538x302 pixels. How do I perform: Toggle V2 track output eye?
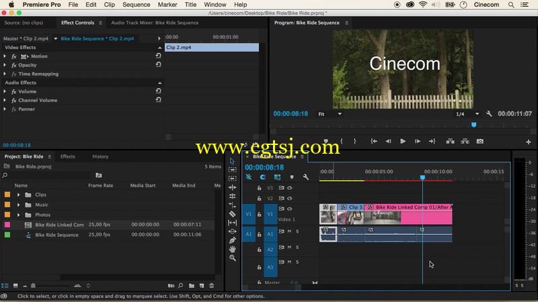pyautogui.click(x=290, y=198)
